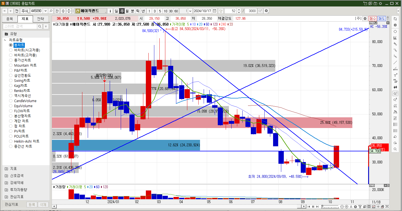Expand the 강세약세 tree section
This screenshot has width=402, height=211.
click(x=6, y=183)
